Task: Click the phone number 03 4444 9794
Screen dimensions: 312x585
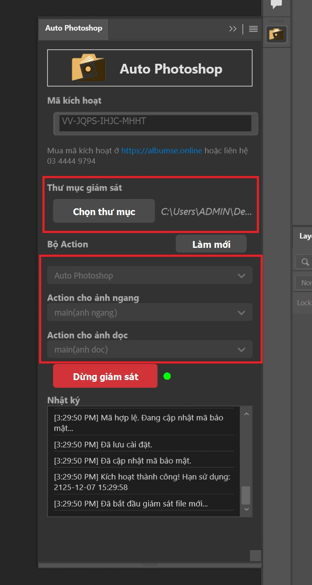Action: [71, 161]
